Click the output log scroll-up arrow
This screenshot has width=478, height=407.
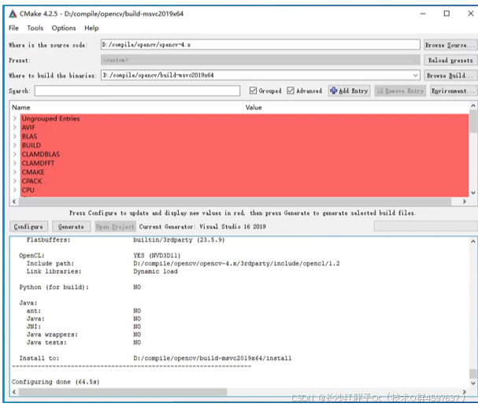point(472,241)
